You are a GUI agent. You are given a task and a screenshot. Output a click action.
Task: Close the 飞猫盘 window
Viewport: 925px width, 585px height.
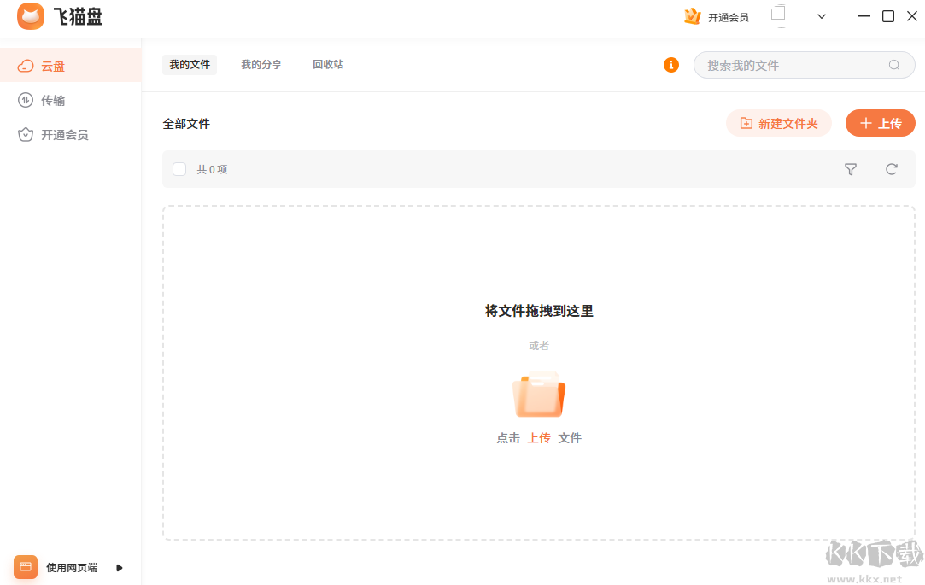912,16
